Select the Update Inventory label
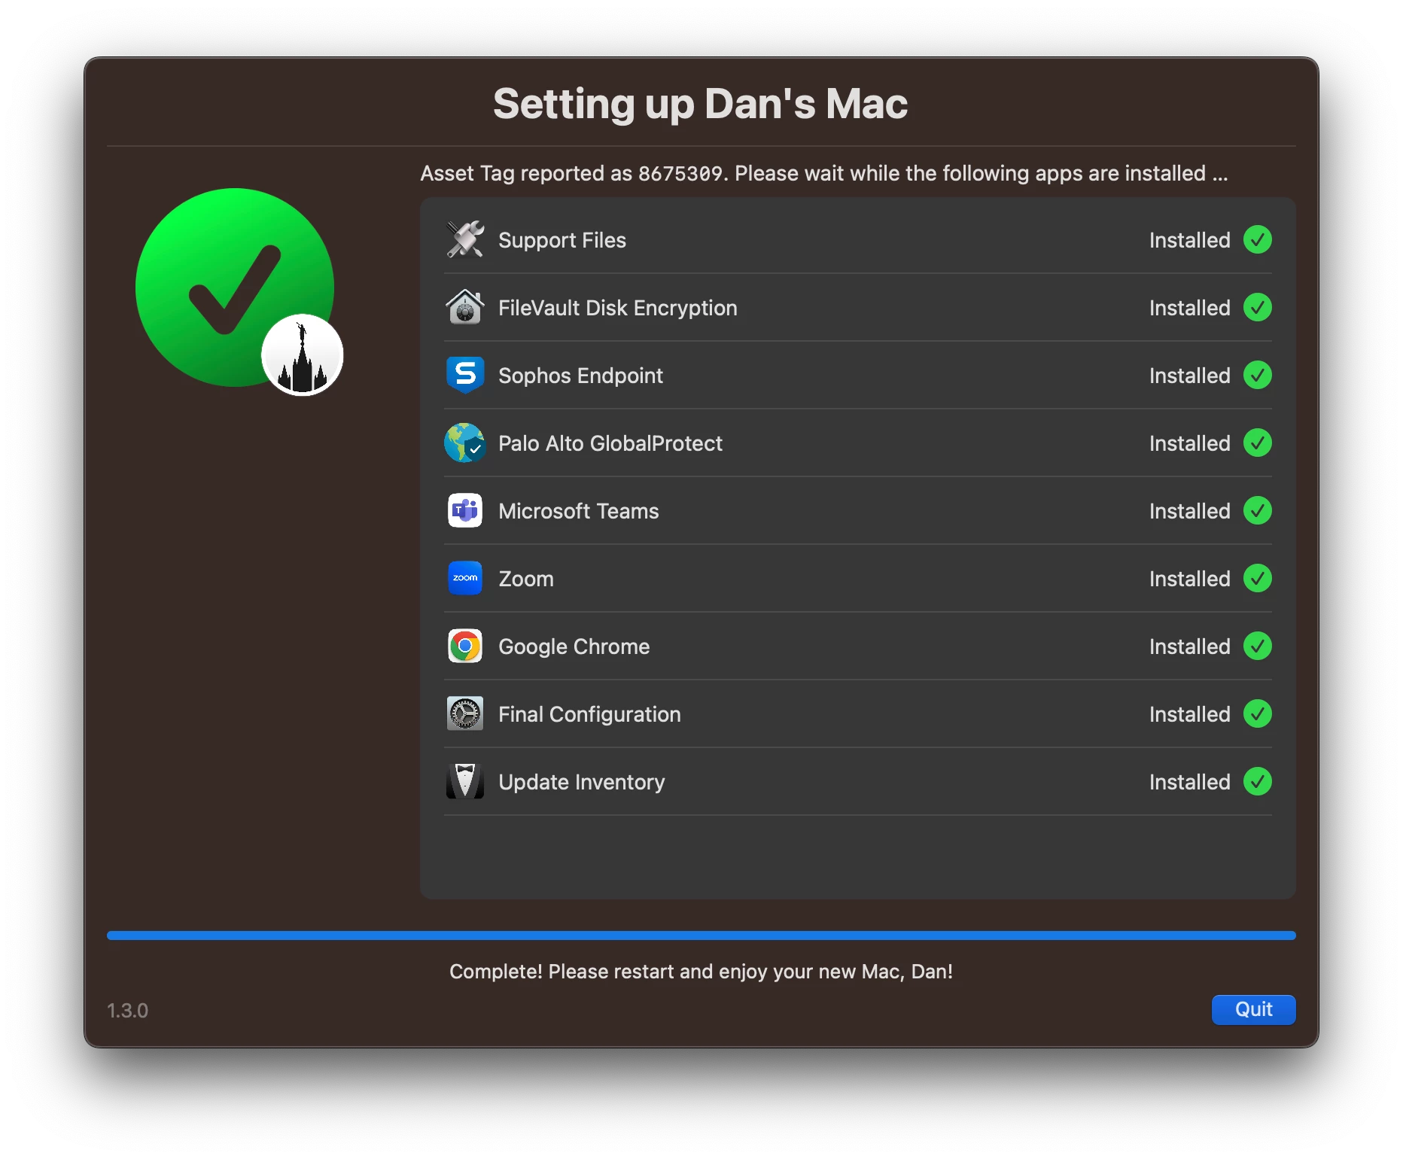This screenshot has height=1159, width=1403. (582, 783)
